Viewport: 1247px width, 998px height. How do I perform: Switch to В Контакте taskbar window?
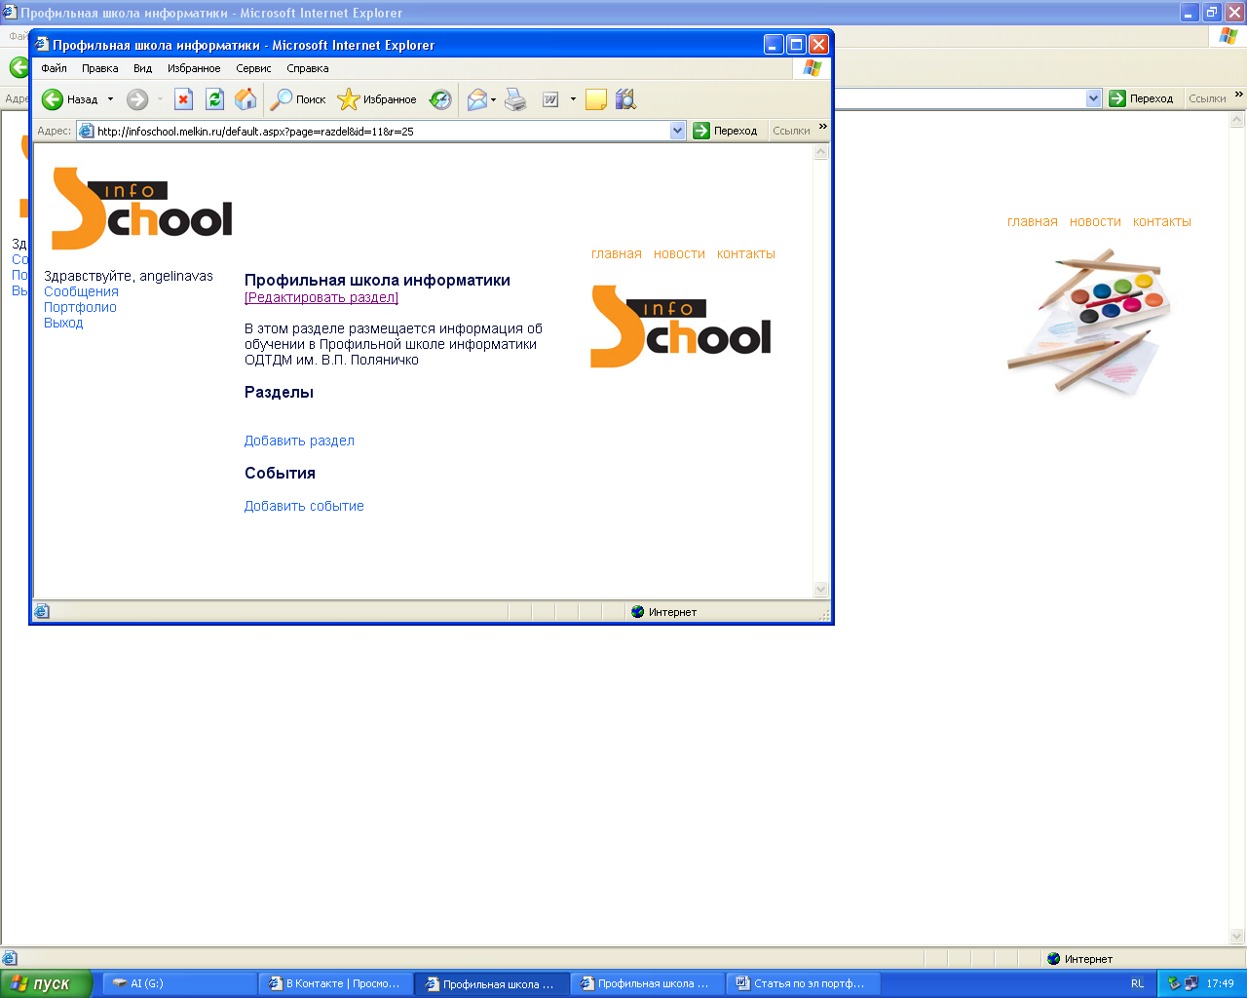tap(337, 983)
